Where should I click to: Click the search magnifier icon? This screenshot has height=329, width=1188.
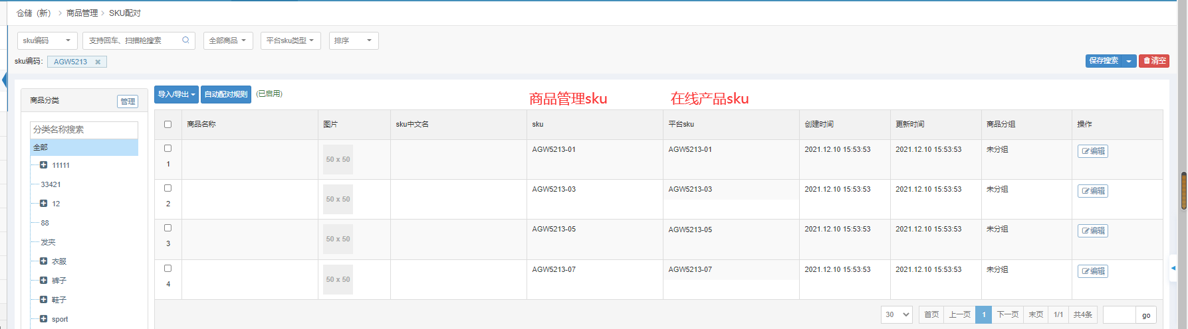(x=185, y=40)
